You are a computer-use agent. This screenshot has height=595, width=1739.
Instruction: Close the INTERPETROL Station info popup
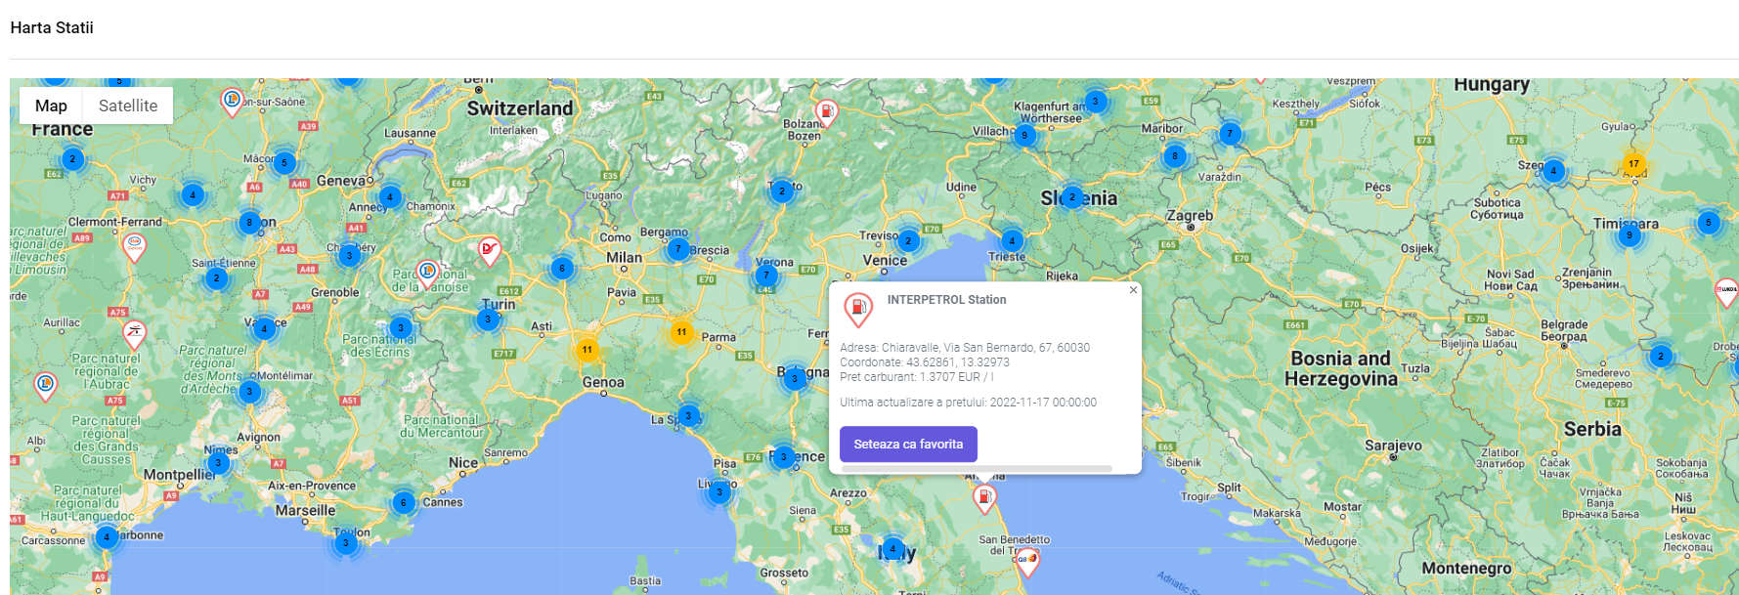(x=1133, y=290)
